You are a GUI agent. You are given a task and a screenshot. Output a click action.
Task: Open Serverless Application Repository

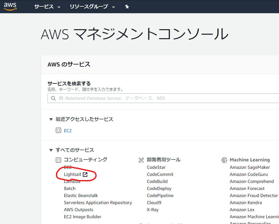pyautogui.click(x=98, y=202)
